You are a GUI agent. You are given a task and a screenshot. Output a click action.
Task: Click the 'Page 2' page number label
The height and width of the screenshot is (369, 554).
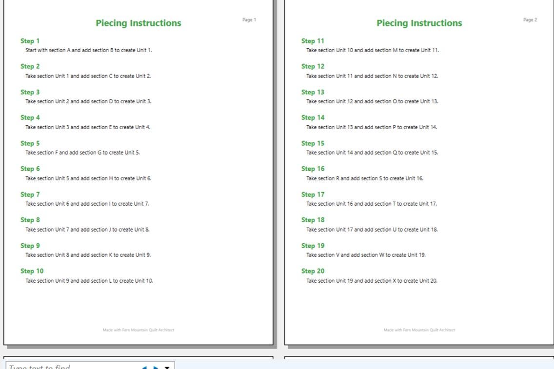(530, 20)
